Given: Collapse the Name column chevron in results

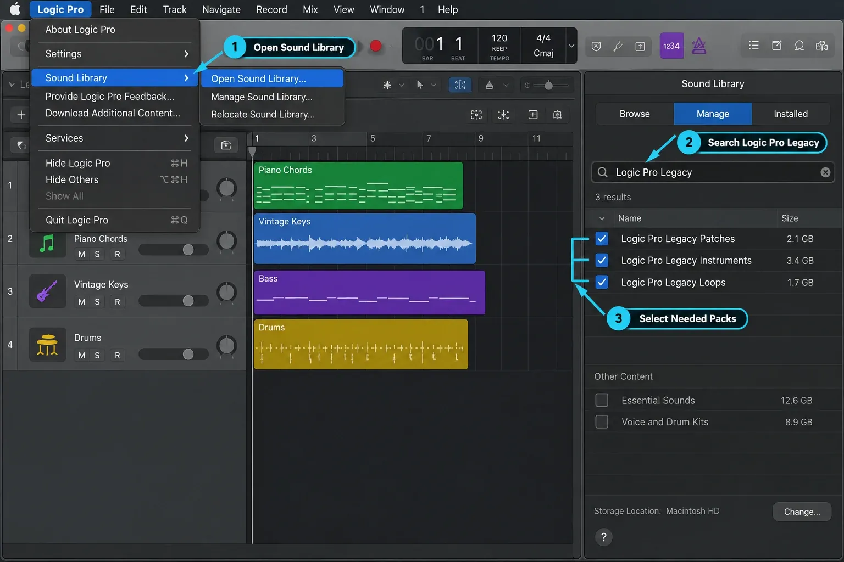Looking at the screenshot, I should (602, 218).
